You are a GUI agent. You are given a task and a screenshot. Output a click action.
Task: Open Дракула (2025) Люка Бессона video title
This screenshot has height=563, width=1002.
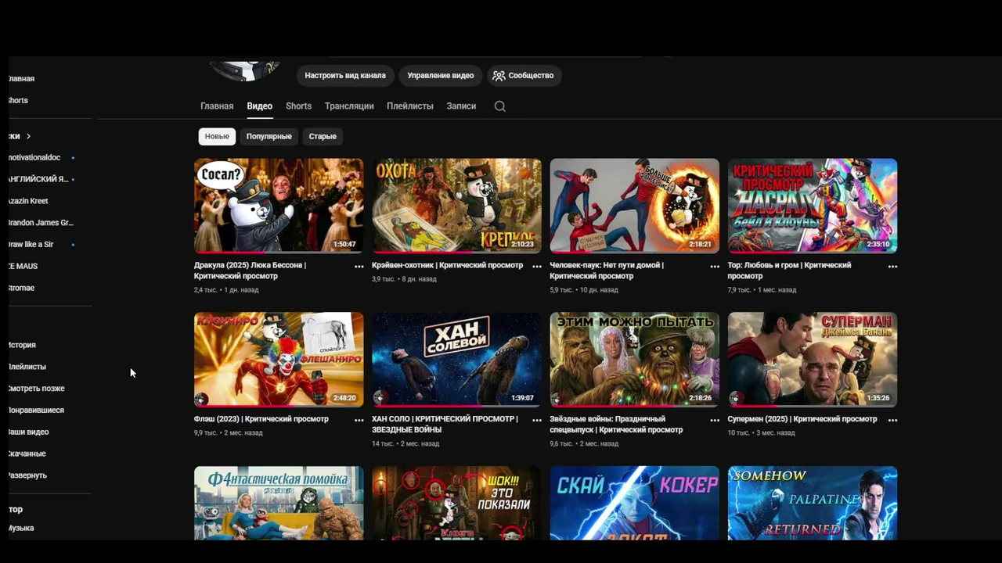[250, 271]
